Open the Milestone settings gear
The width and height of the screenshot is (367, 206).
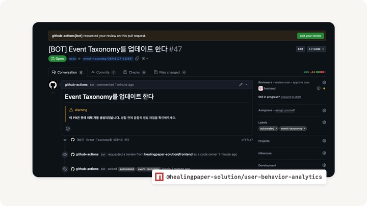point(324,153)
